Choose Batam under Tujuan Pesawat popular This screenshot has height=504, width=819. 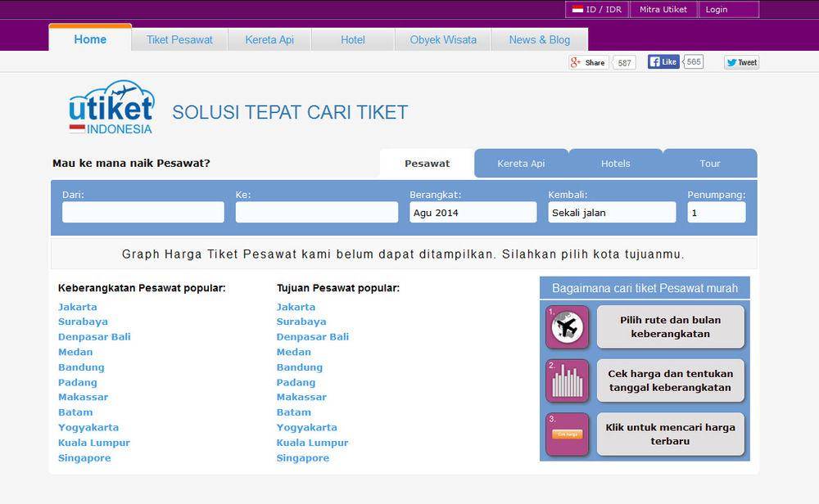(293, 412)
